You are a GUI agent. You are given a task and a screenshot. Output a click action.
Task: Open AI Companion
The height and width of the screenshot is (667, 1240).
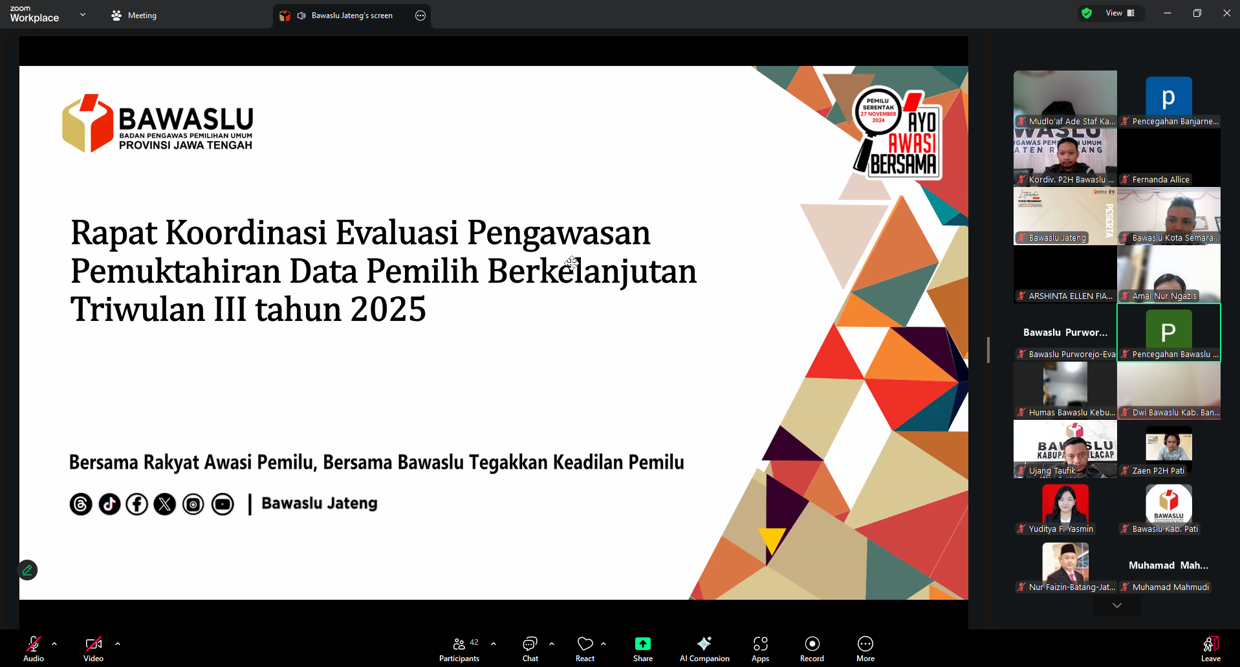click(x=704, y=648)
